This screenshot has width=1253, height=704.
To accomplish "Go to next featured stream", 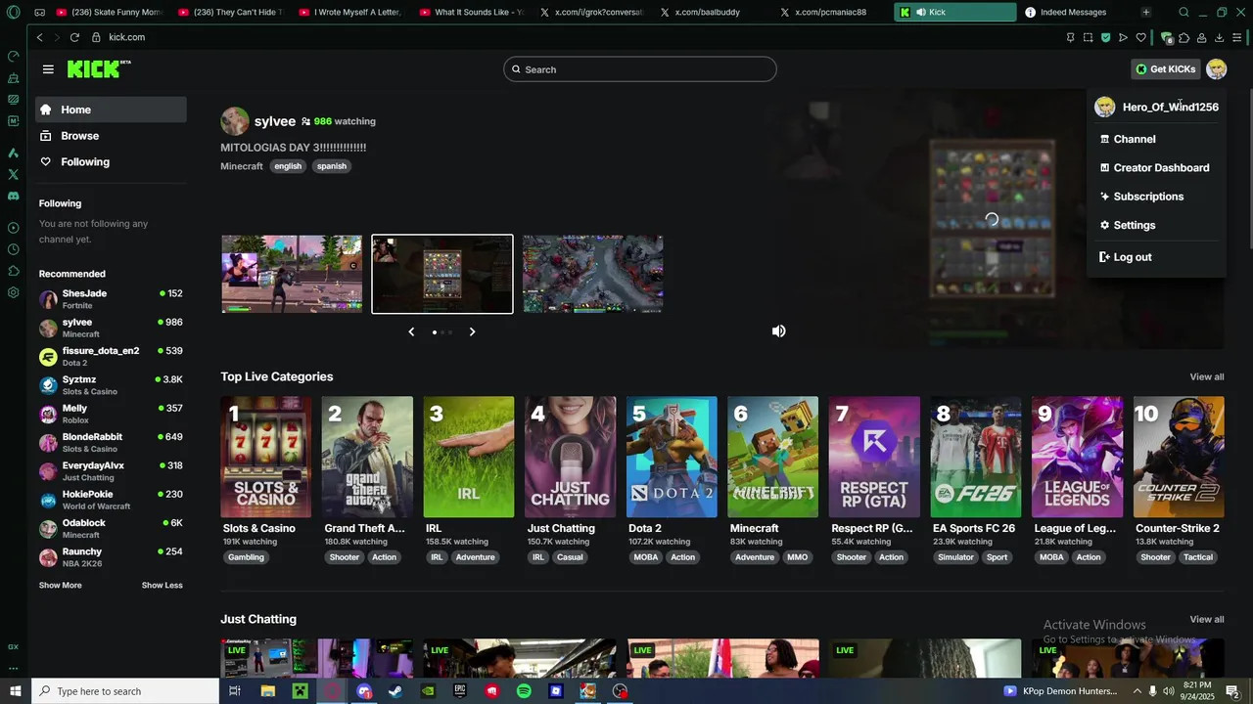I will [x=472, y=332].
